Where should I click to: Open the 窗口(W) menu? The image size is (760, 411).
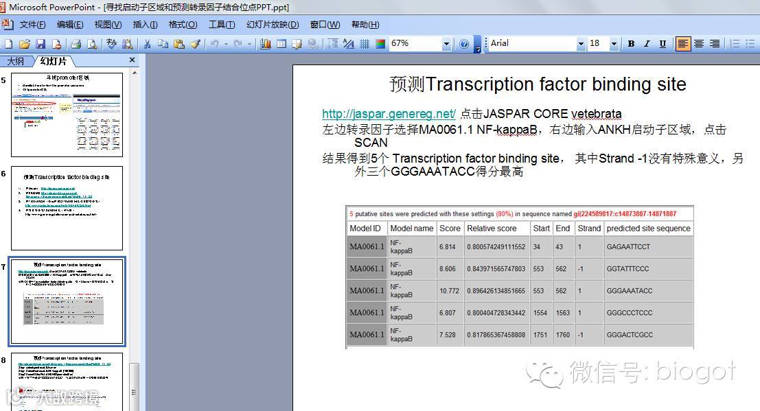click(325, 25)
